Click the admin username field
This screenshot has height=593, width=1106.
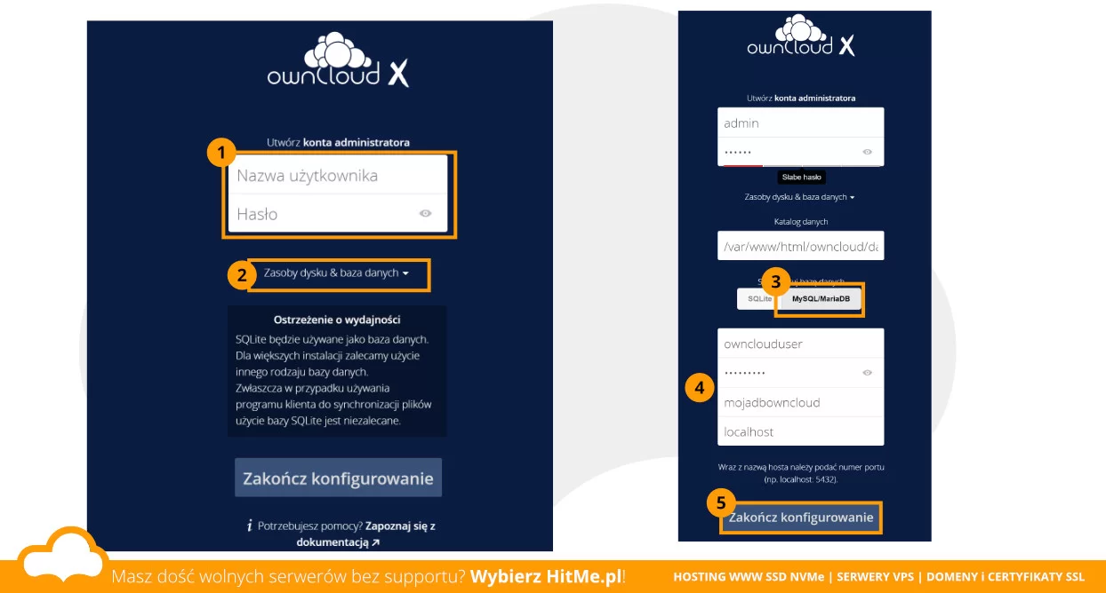click(x=801, y=123)
